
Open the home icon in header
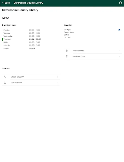coord(120,3)
